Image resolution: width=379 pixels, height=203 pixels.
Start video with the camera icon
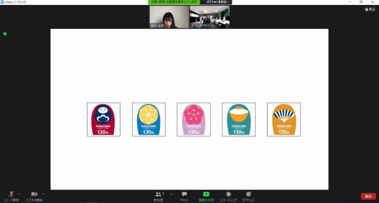35,194
